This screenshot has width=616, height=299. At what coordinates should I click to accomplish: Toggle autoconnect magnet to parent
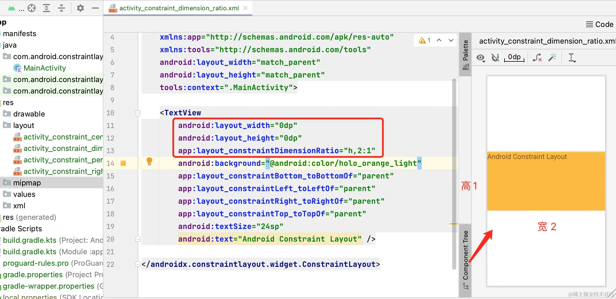point(495,58)
